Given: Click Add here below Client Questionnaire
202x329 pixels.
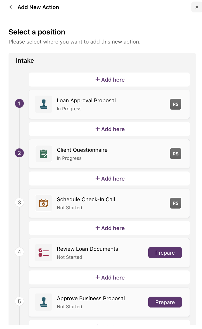Looking at the screenshot, I should [109, 178].
